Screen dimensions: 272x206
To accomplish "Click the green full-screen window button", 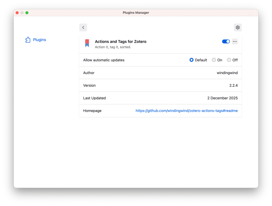I will (x=27, y=13).
